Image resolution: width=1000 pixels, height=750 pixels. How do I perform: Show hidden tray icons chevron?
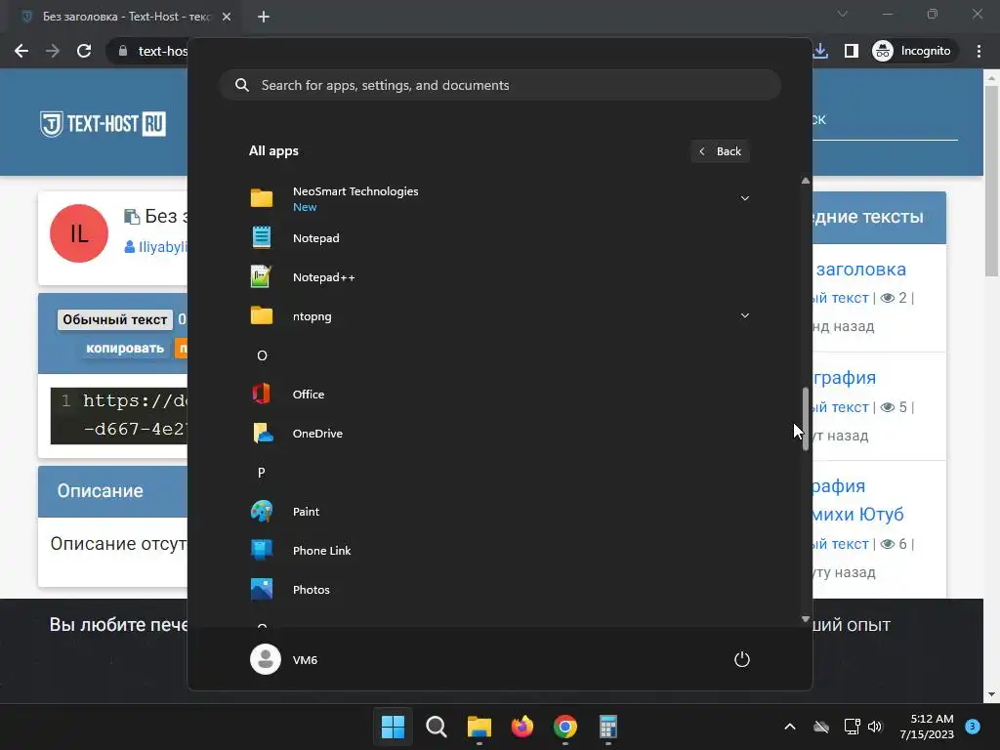(789, 727)
